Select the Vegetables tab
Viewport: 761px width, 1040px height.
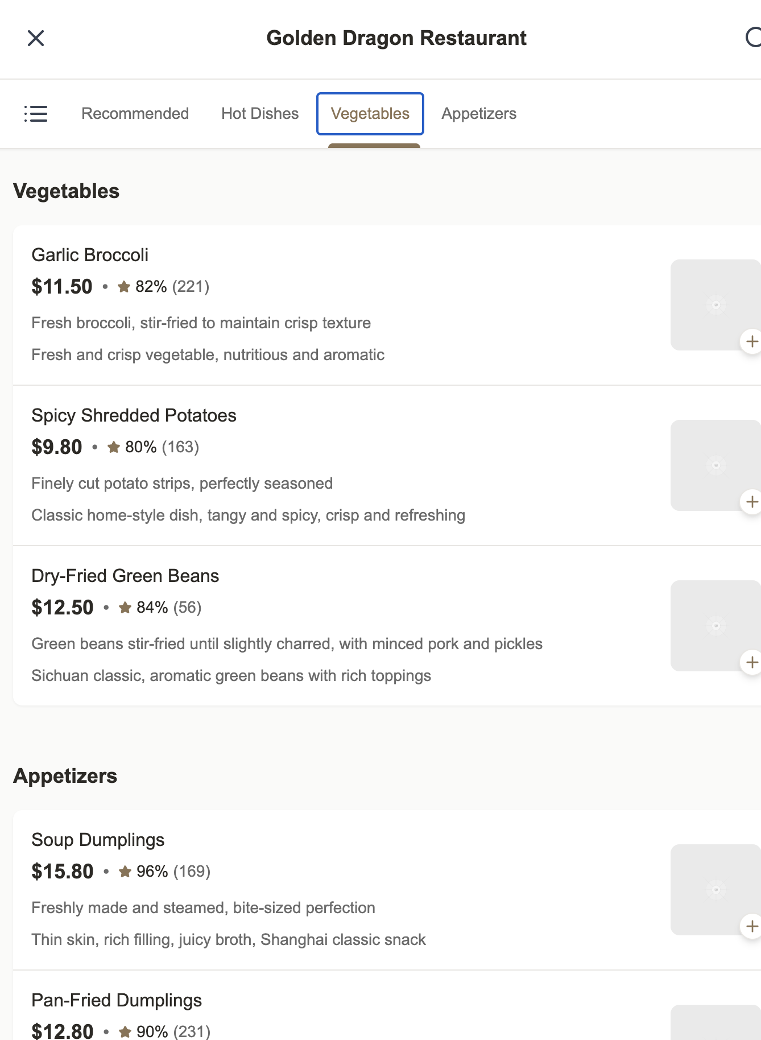coord(370,114)
